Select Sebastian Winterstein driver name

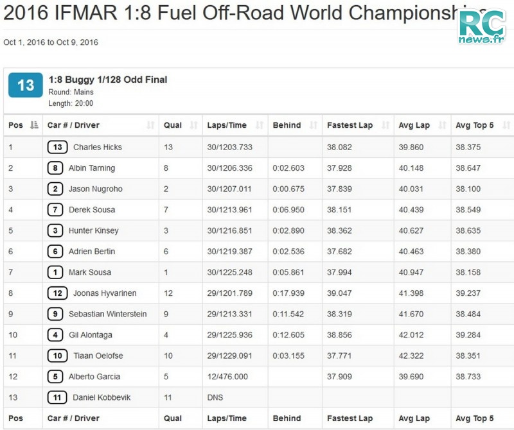107,314
